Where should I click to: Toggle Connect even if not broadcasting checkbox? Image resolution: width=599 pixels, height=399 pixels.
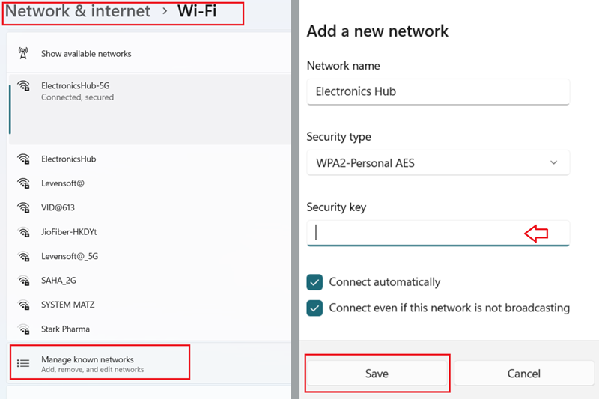(314, 308)
